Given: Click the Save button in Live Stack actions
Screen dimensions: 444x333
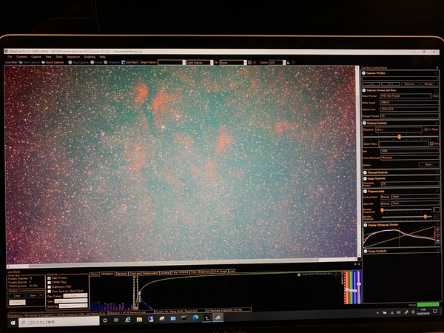Looking at the screenshot, I should point(33,295).
